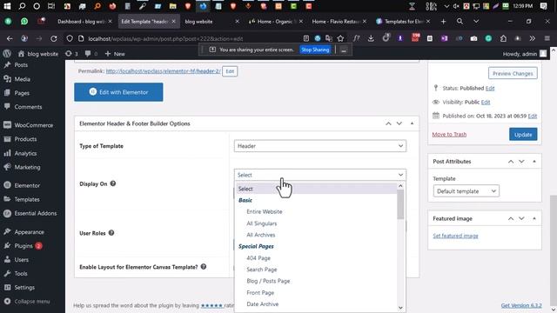Choose Date Archive in the dropdown list
557x313 pixels.
pos(263,304)
